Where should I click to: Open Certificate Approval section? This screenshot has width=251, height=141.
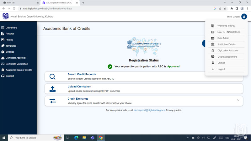pos(15,58)
